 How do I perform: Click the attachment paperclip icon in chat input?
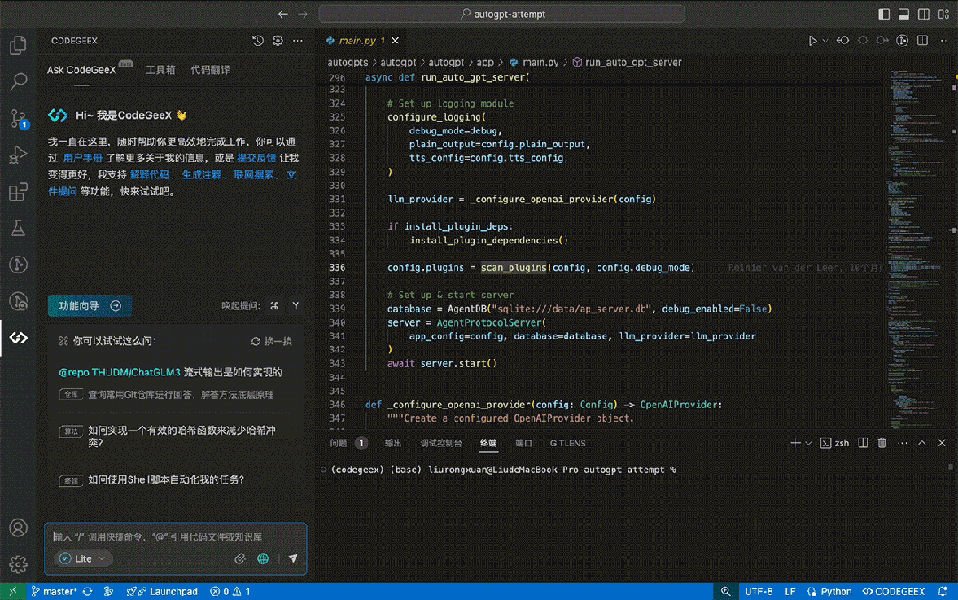(240, 558)
